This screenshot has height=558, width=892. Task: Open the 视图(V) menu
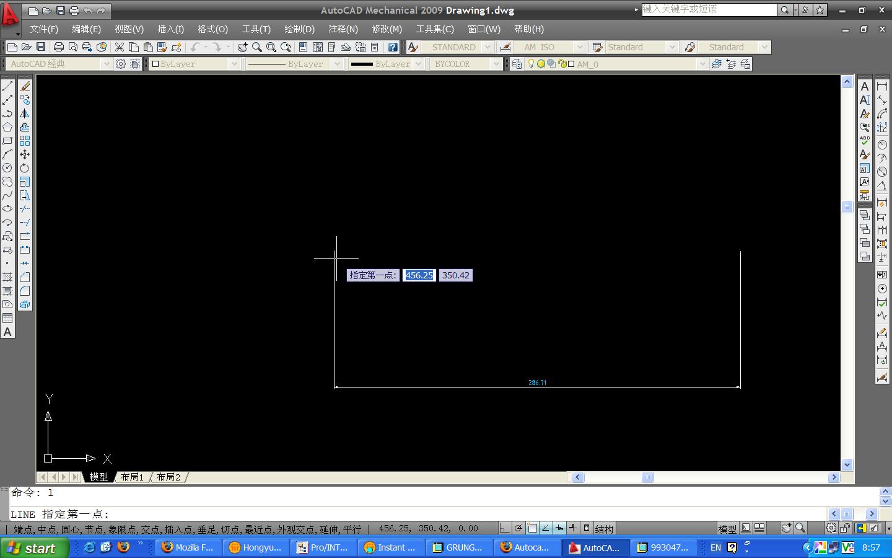129,29
